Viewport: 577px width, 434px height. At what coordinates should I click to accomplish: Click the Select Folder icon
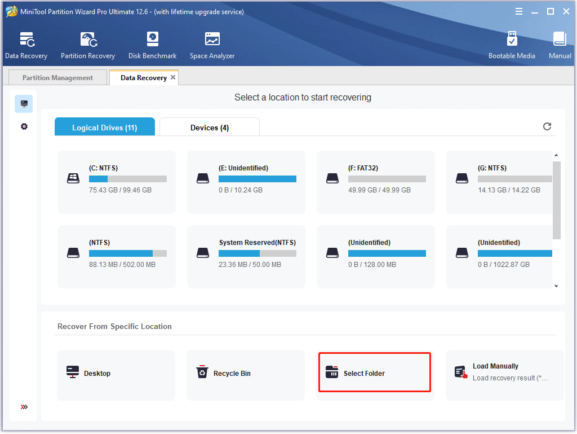coord(331,372)
